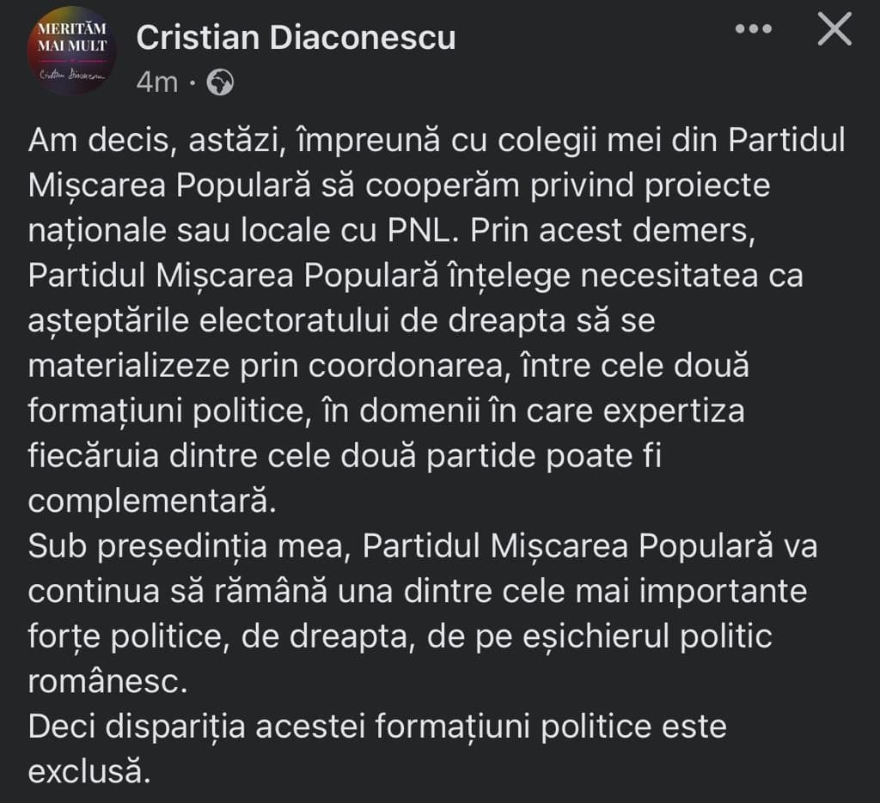Screen dimensions: 880x803
Task: Open Cristian Diaconescu's profile name link
Action: coord(296,38)
